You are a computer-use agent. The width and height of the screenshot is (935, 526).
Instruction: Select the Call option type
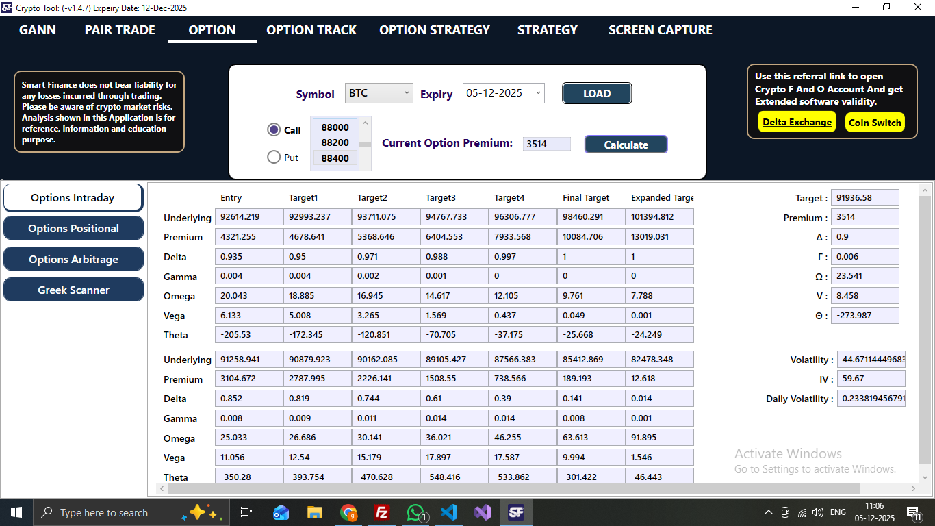click(x=273, y=129)
